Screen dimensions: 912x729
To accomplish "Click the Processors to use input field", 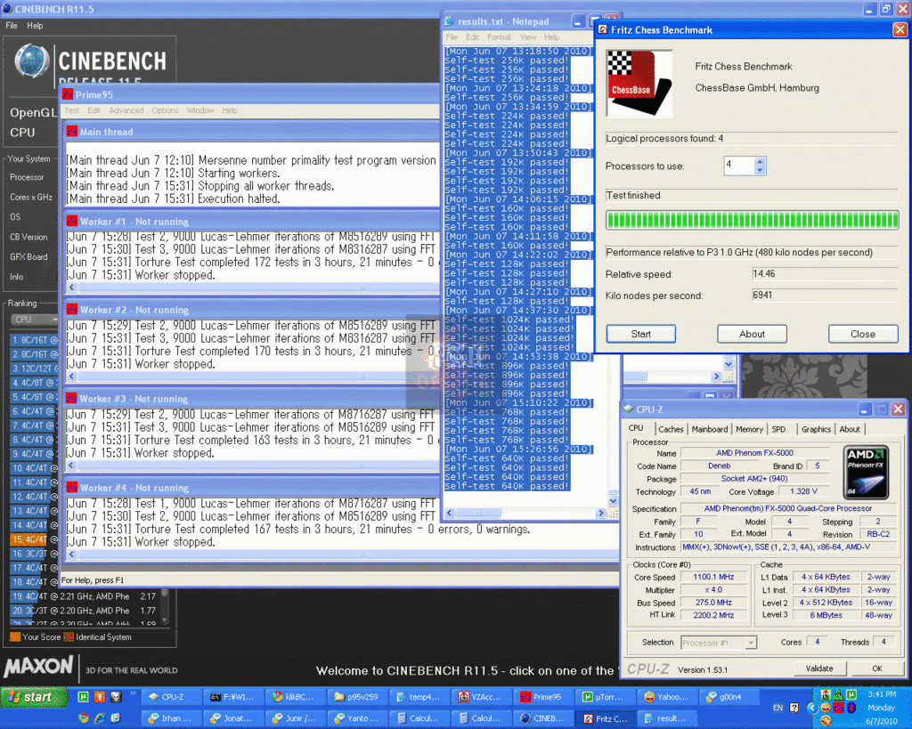I will (739, 166).
